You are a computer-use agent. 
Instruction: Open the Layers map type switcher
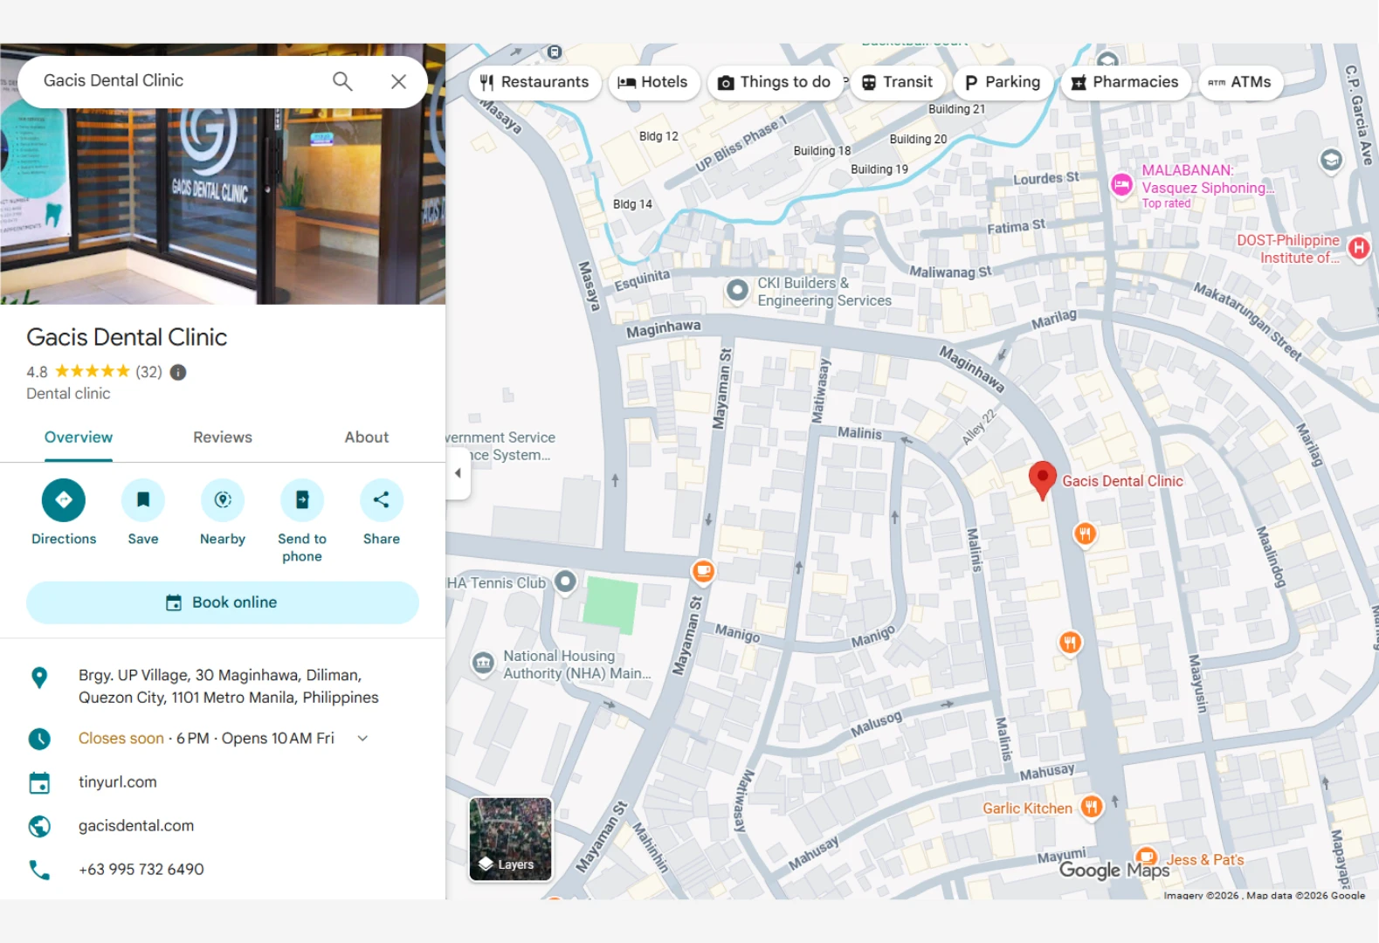pyautogui.click(x=511, y=839)
